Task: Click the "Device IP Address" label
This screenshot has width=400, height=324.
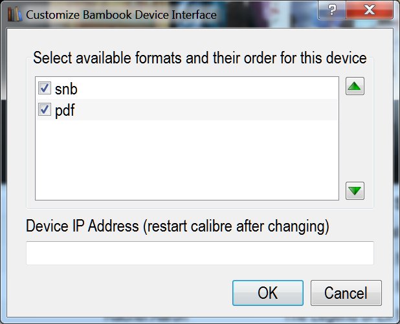Action: coord(177,226)
